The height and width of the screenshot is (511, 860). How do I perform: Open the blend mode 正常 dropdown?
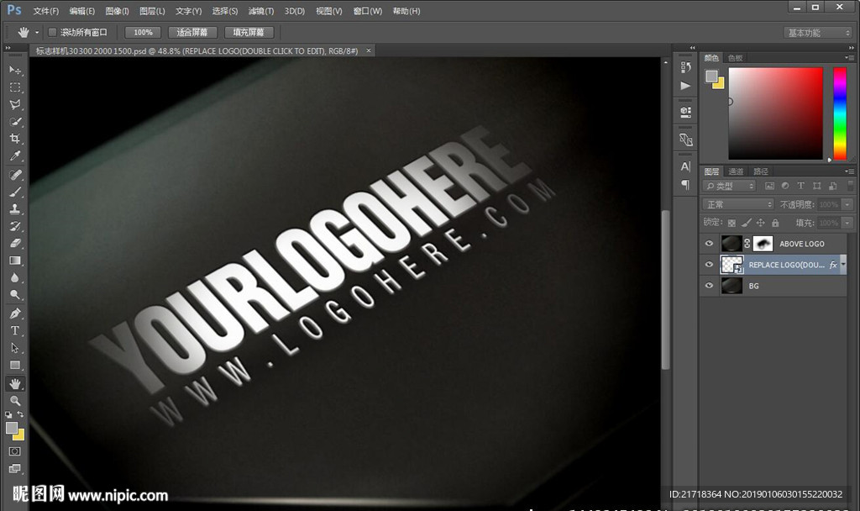coord(738,204)
